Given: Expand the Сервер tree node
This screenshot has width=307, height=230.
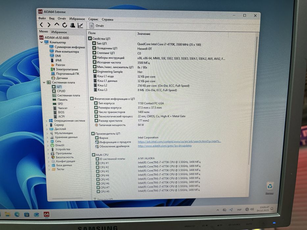Looking at the screenshot, I should tap(47, 125).
